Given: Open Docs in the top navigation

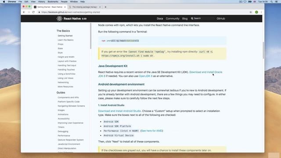Looking at the screenshot, I should point(160,18).
